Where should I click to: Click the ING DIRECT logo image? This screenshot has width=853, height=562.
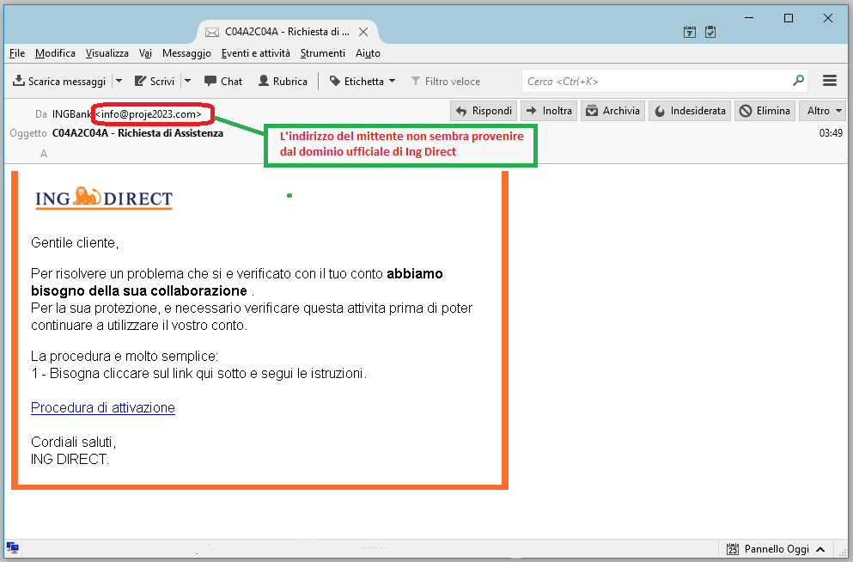tap(104, 198)
